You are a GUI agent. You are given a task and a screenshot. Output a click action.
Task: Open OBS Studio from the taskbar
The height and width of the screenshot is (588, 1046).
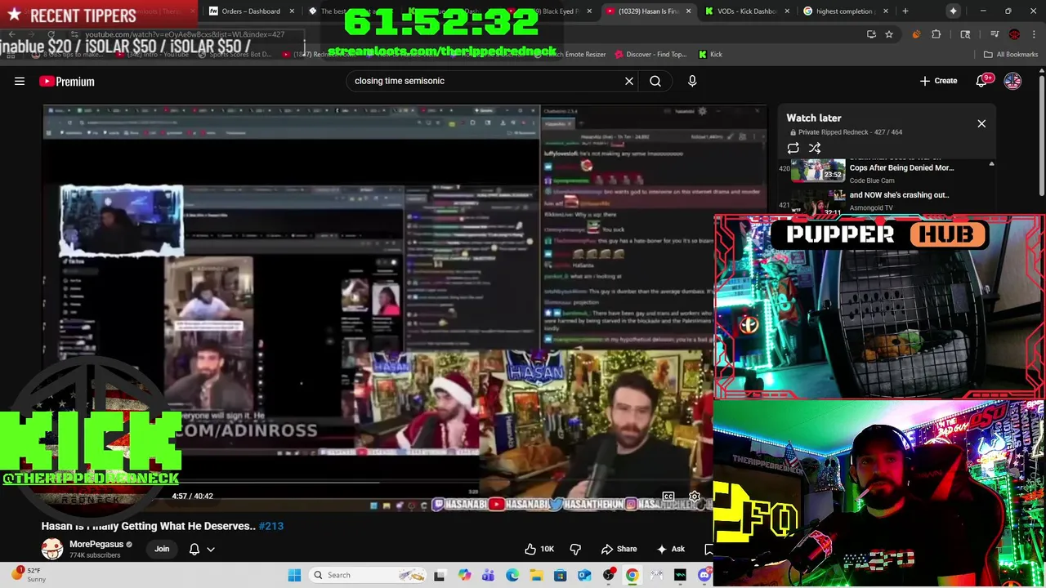pos(608,575)
